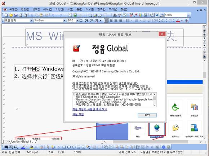Image resolution: width=209 pixels, height=156 pixels.
Task: Open the zoom 100% dropdown
Action: click(188, 15)
